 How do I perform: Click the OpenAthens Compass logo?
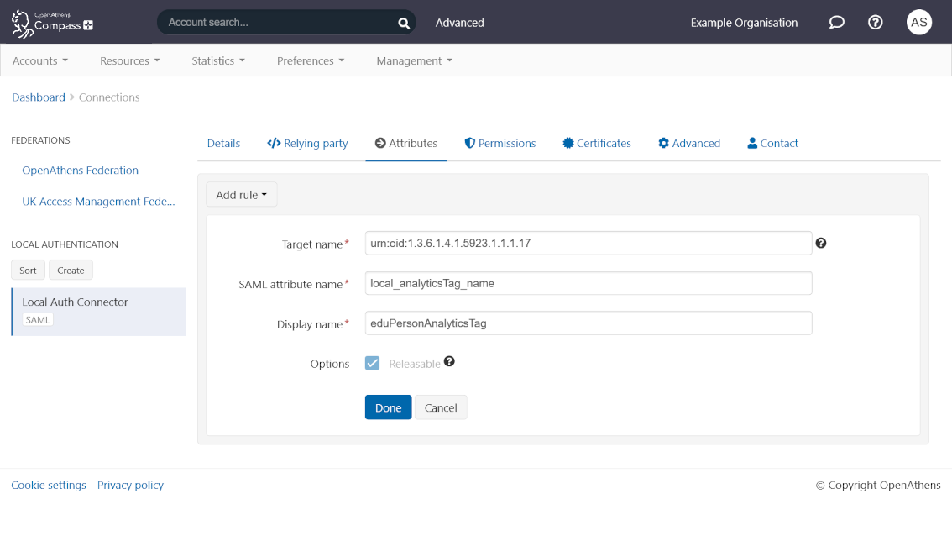[x=50, y=23]
